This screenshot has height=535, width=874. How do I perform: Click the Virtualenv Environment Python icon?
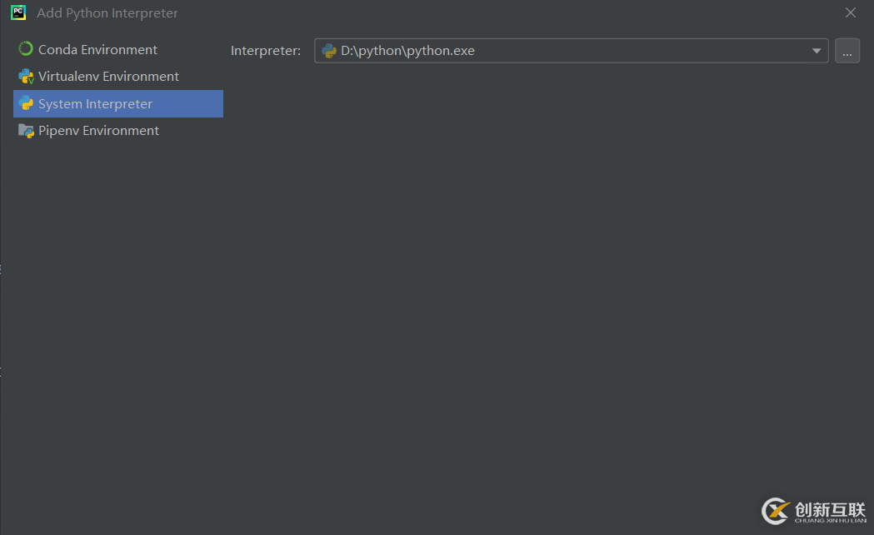point(26,77)
